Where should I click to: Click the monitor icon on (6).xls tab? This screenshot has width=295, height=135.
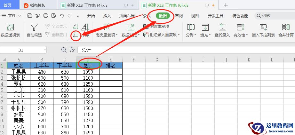207,6
